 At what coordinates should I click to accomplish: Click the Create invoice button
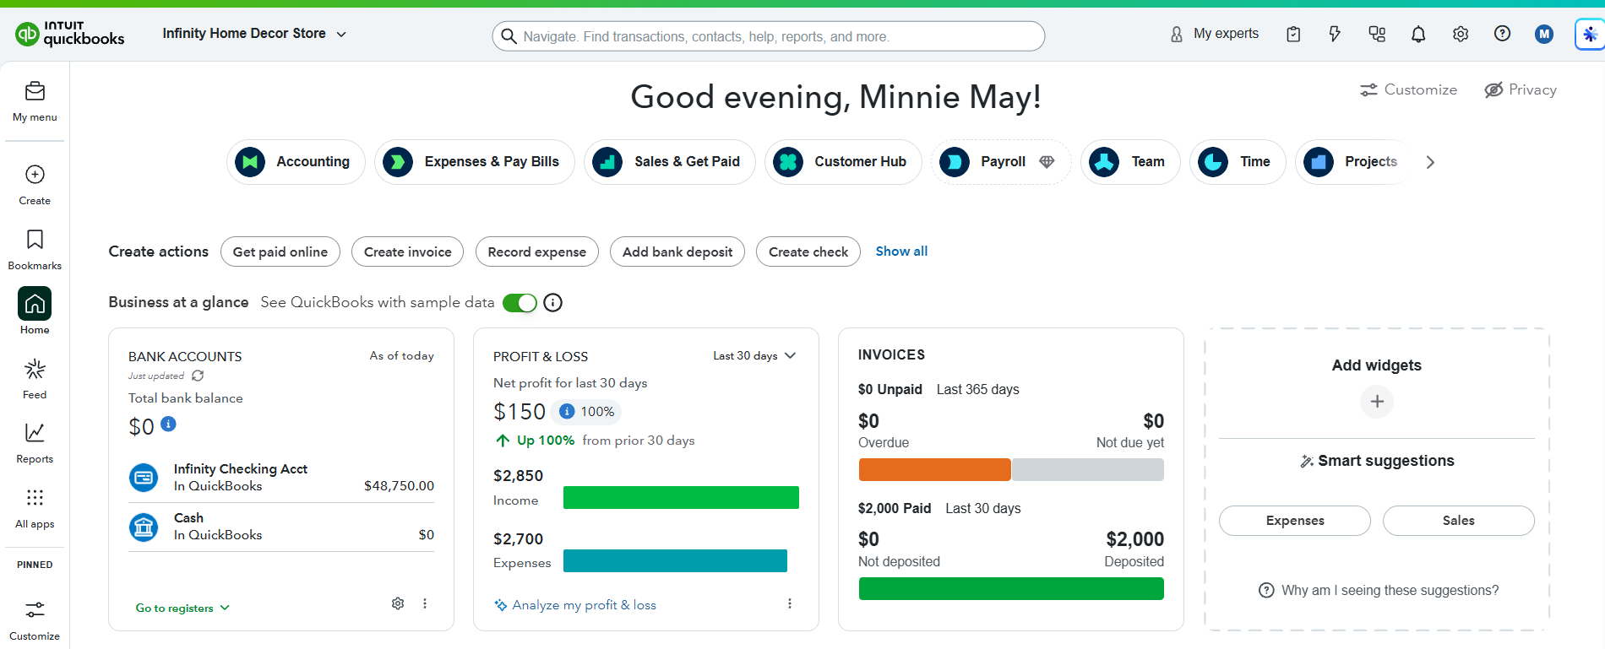click(408, 251)
